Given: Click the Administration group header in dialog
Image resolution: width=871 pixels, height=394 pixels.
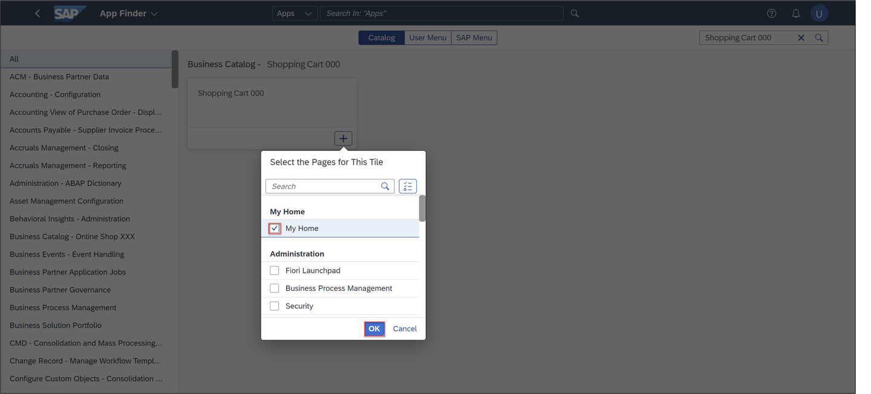Looking at the screenshot, I should tap(297, 254).
